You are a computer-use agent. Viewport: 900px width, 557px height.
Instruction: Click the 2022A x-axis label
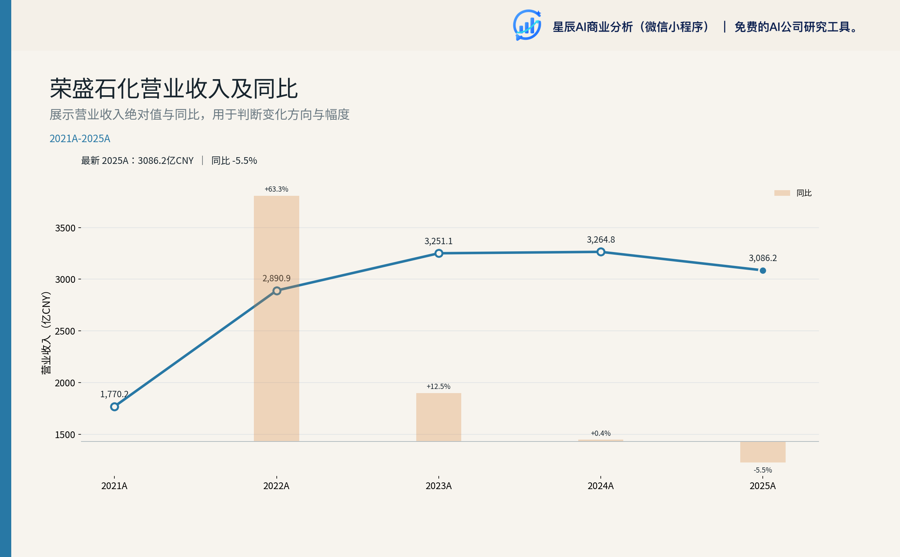[276, 486]
